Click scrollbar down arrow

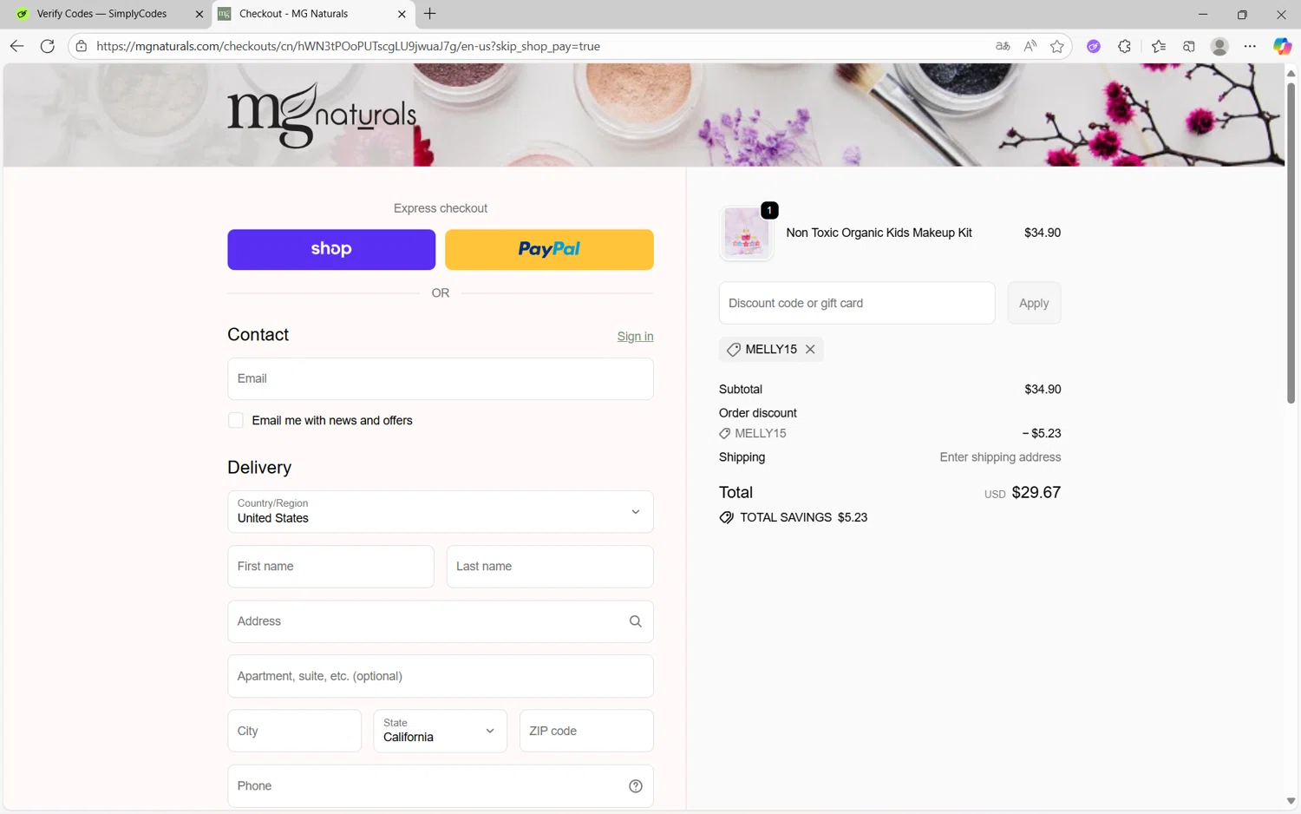1291,801
